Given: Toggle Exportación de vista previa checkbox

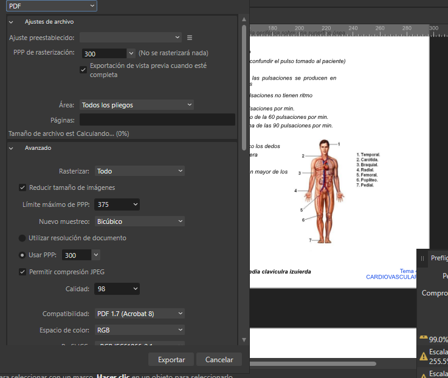Looking at the screenshot, I should click(83, 70).
